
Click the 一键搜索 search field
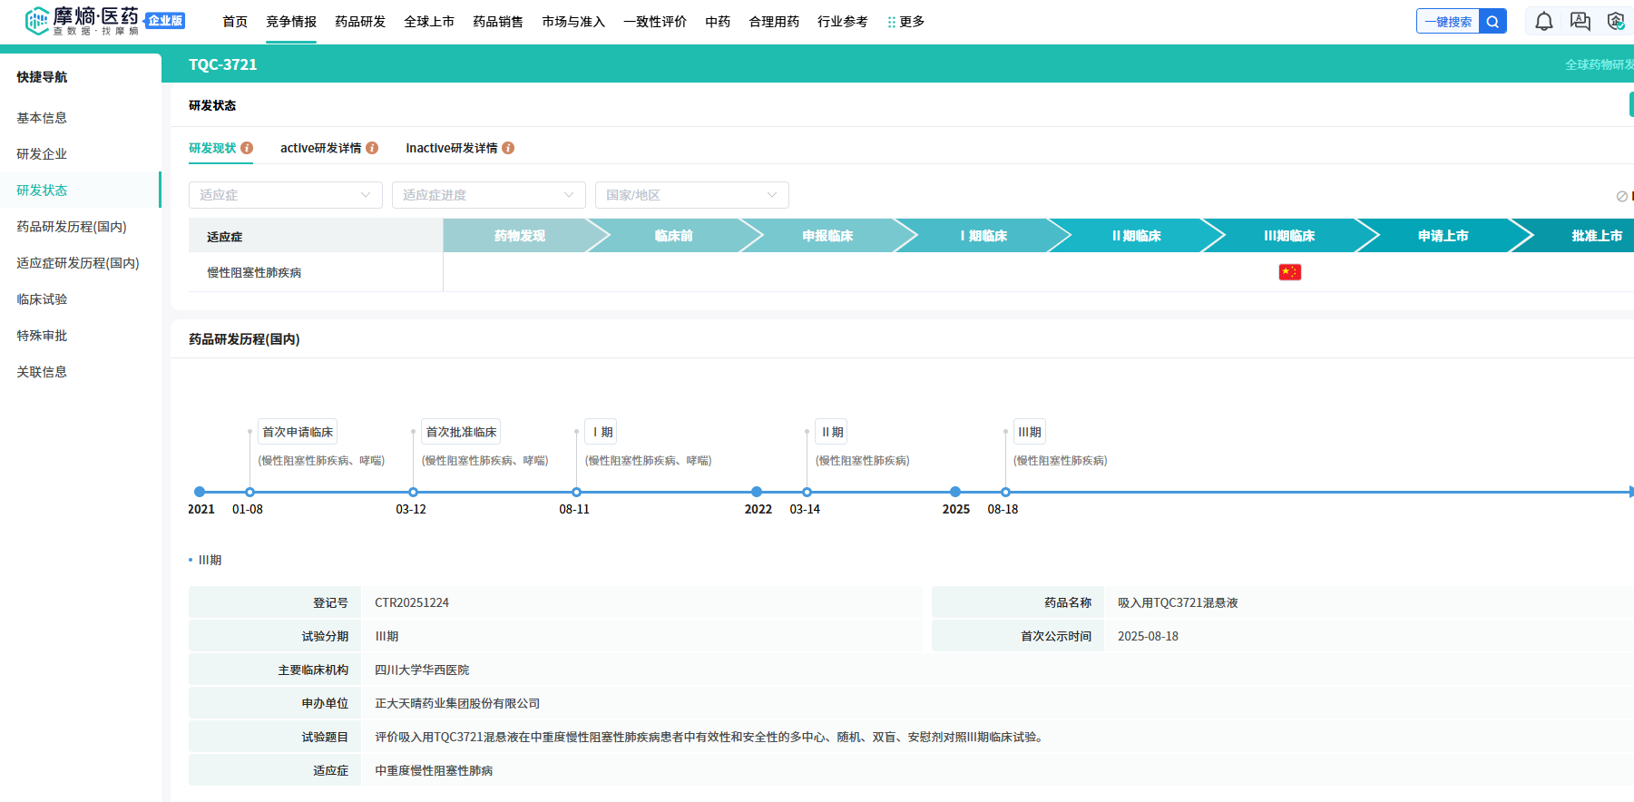coord(1448,22)
